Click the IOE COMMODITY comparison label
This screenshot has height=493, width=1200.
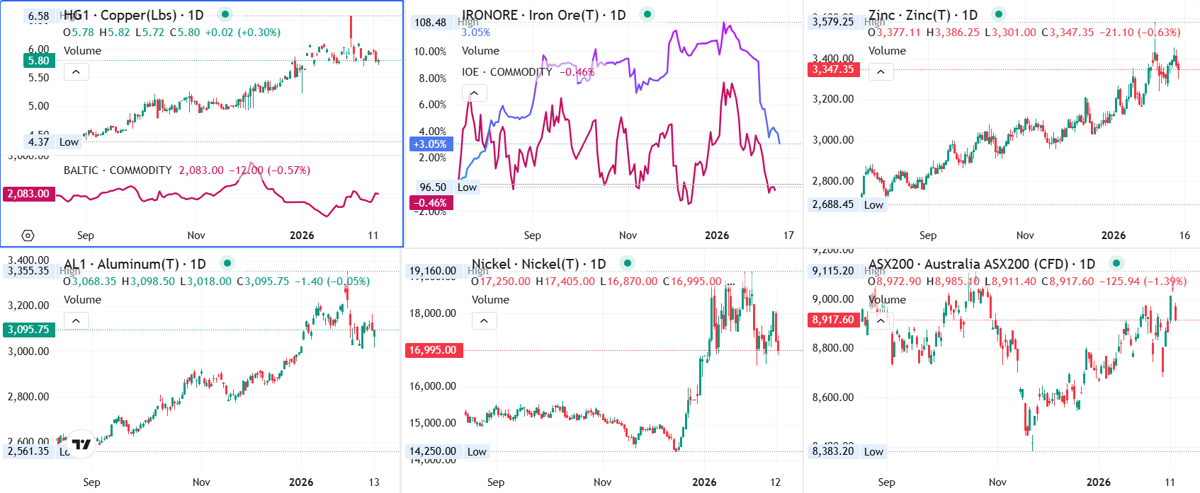coord(507,72)
